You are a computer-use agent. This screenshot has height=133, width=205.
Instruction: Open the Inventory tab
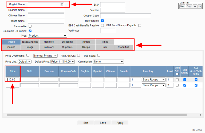(x=49, y=47)
